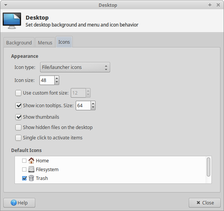
Task: Check the Filesystem default icon checkbox
Action: (x=24, y=170)
